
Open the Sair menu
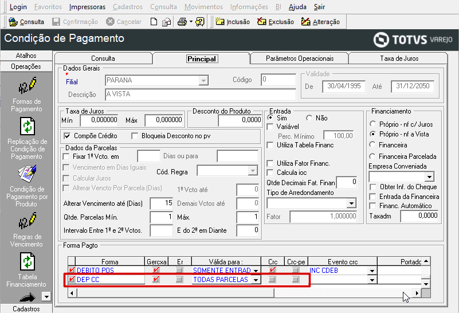coord(319,7)
